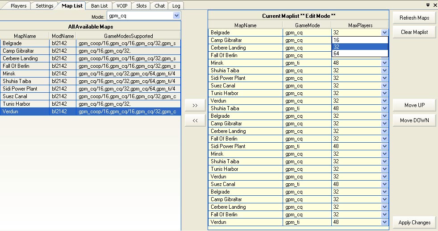Switch to the Players tab

click(18, 6)
